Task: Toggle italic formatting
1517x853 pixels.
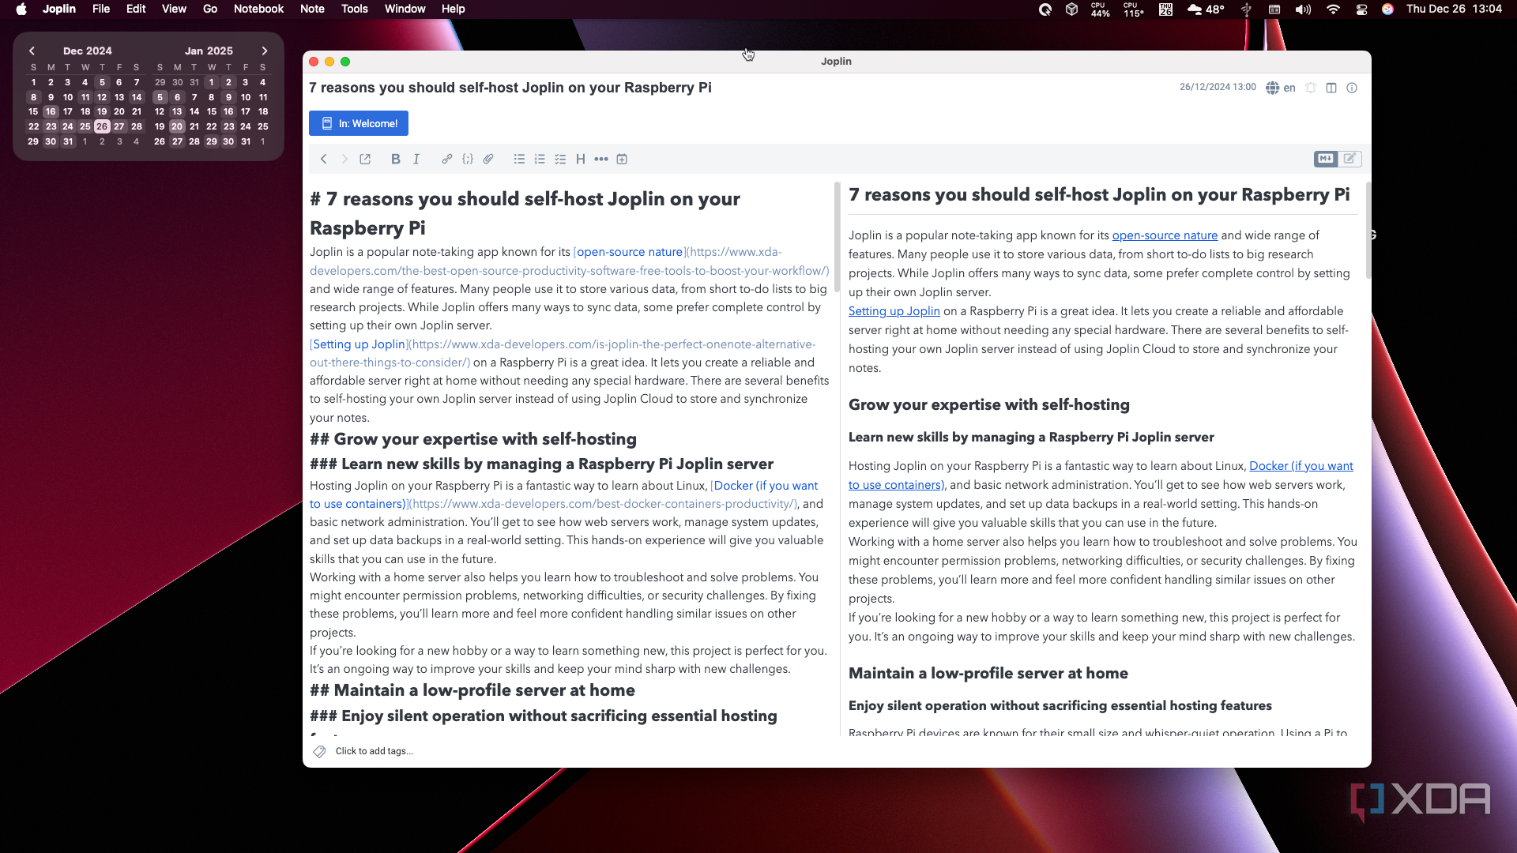Action: [x=416, y=159]
